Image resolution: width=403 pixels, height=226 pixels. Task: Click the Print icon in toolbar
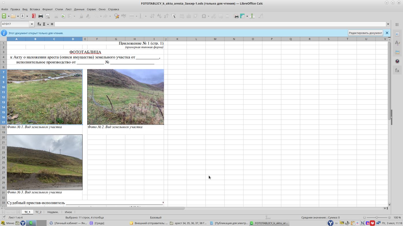(41, 16)
